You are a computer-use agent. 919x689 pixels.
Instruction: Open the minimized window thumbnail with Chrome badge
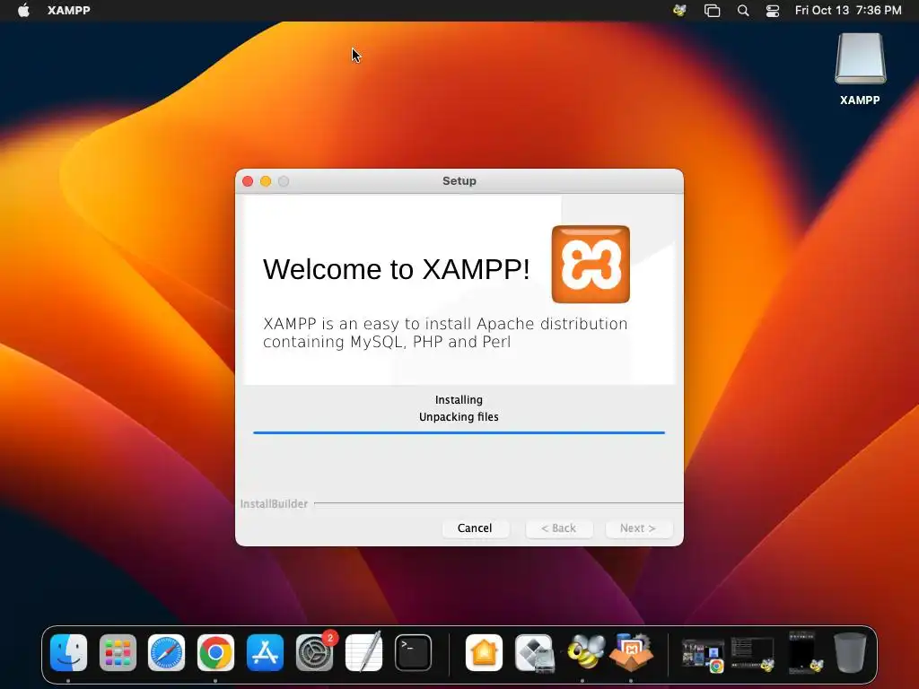703,655
